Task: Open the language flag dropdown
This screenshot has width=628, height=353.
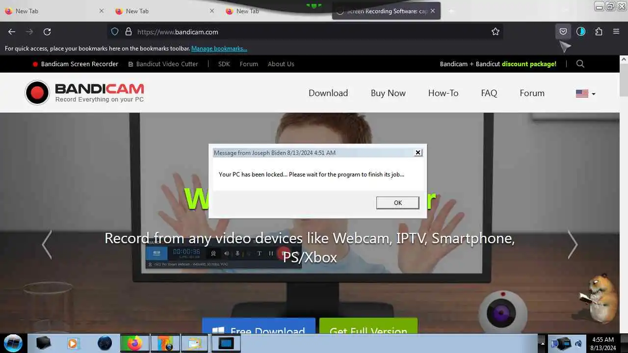Action: point(585,94)
